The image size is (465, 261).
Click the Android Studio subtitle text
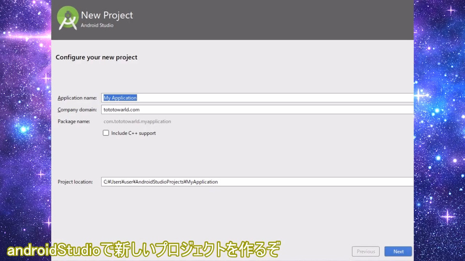click(97, 26)
